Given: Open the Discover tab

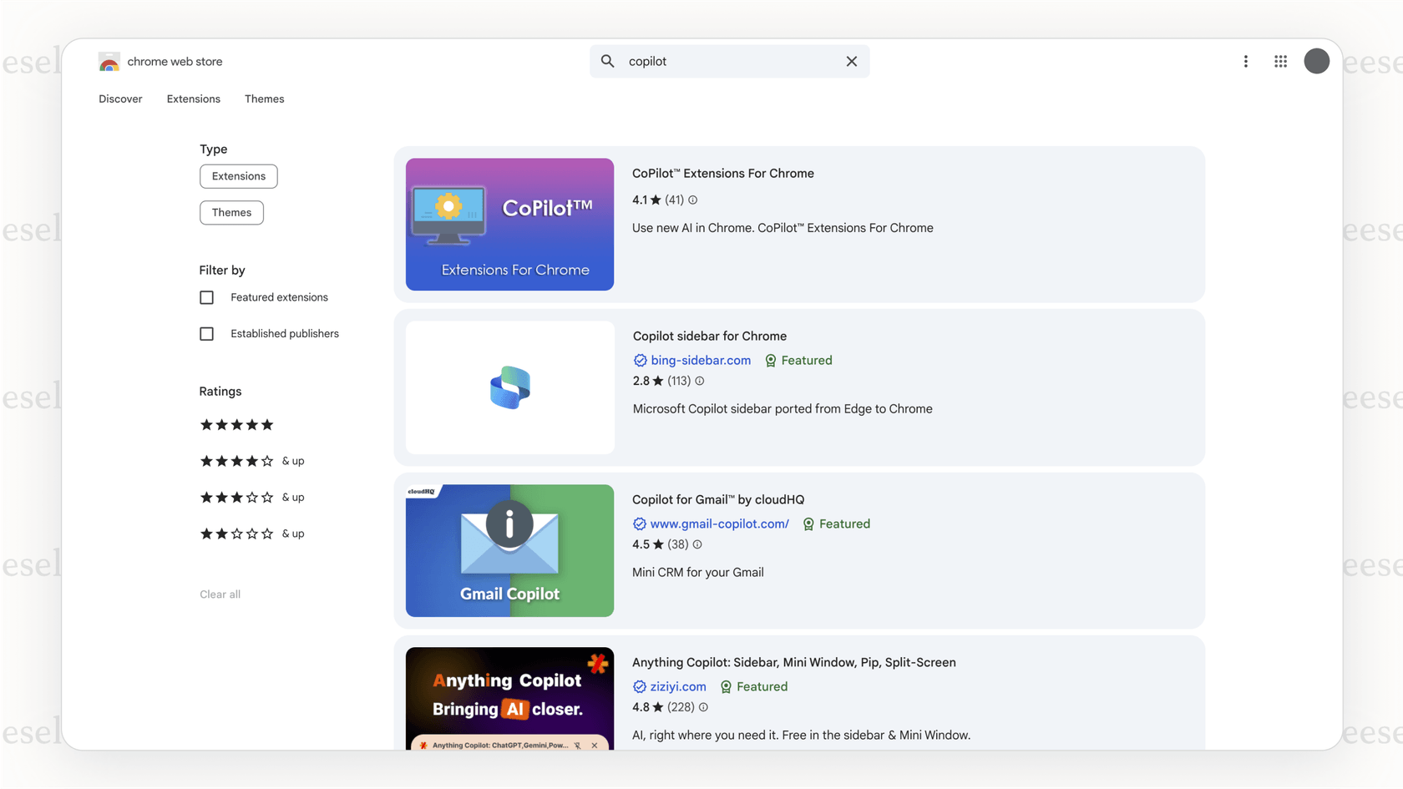Looking at the screenshot, I should tap(120, 99).
